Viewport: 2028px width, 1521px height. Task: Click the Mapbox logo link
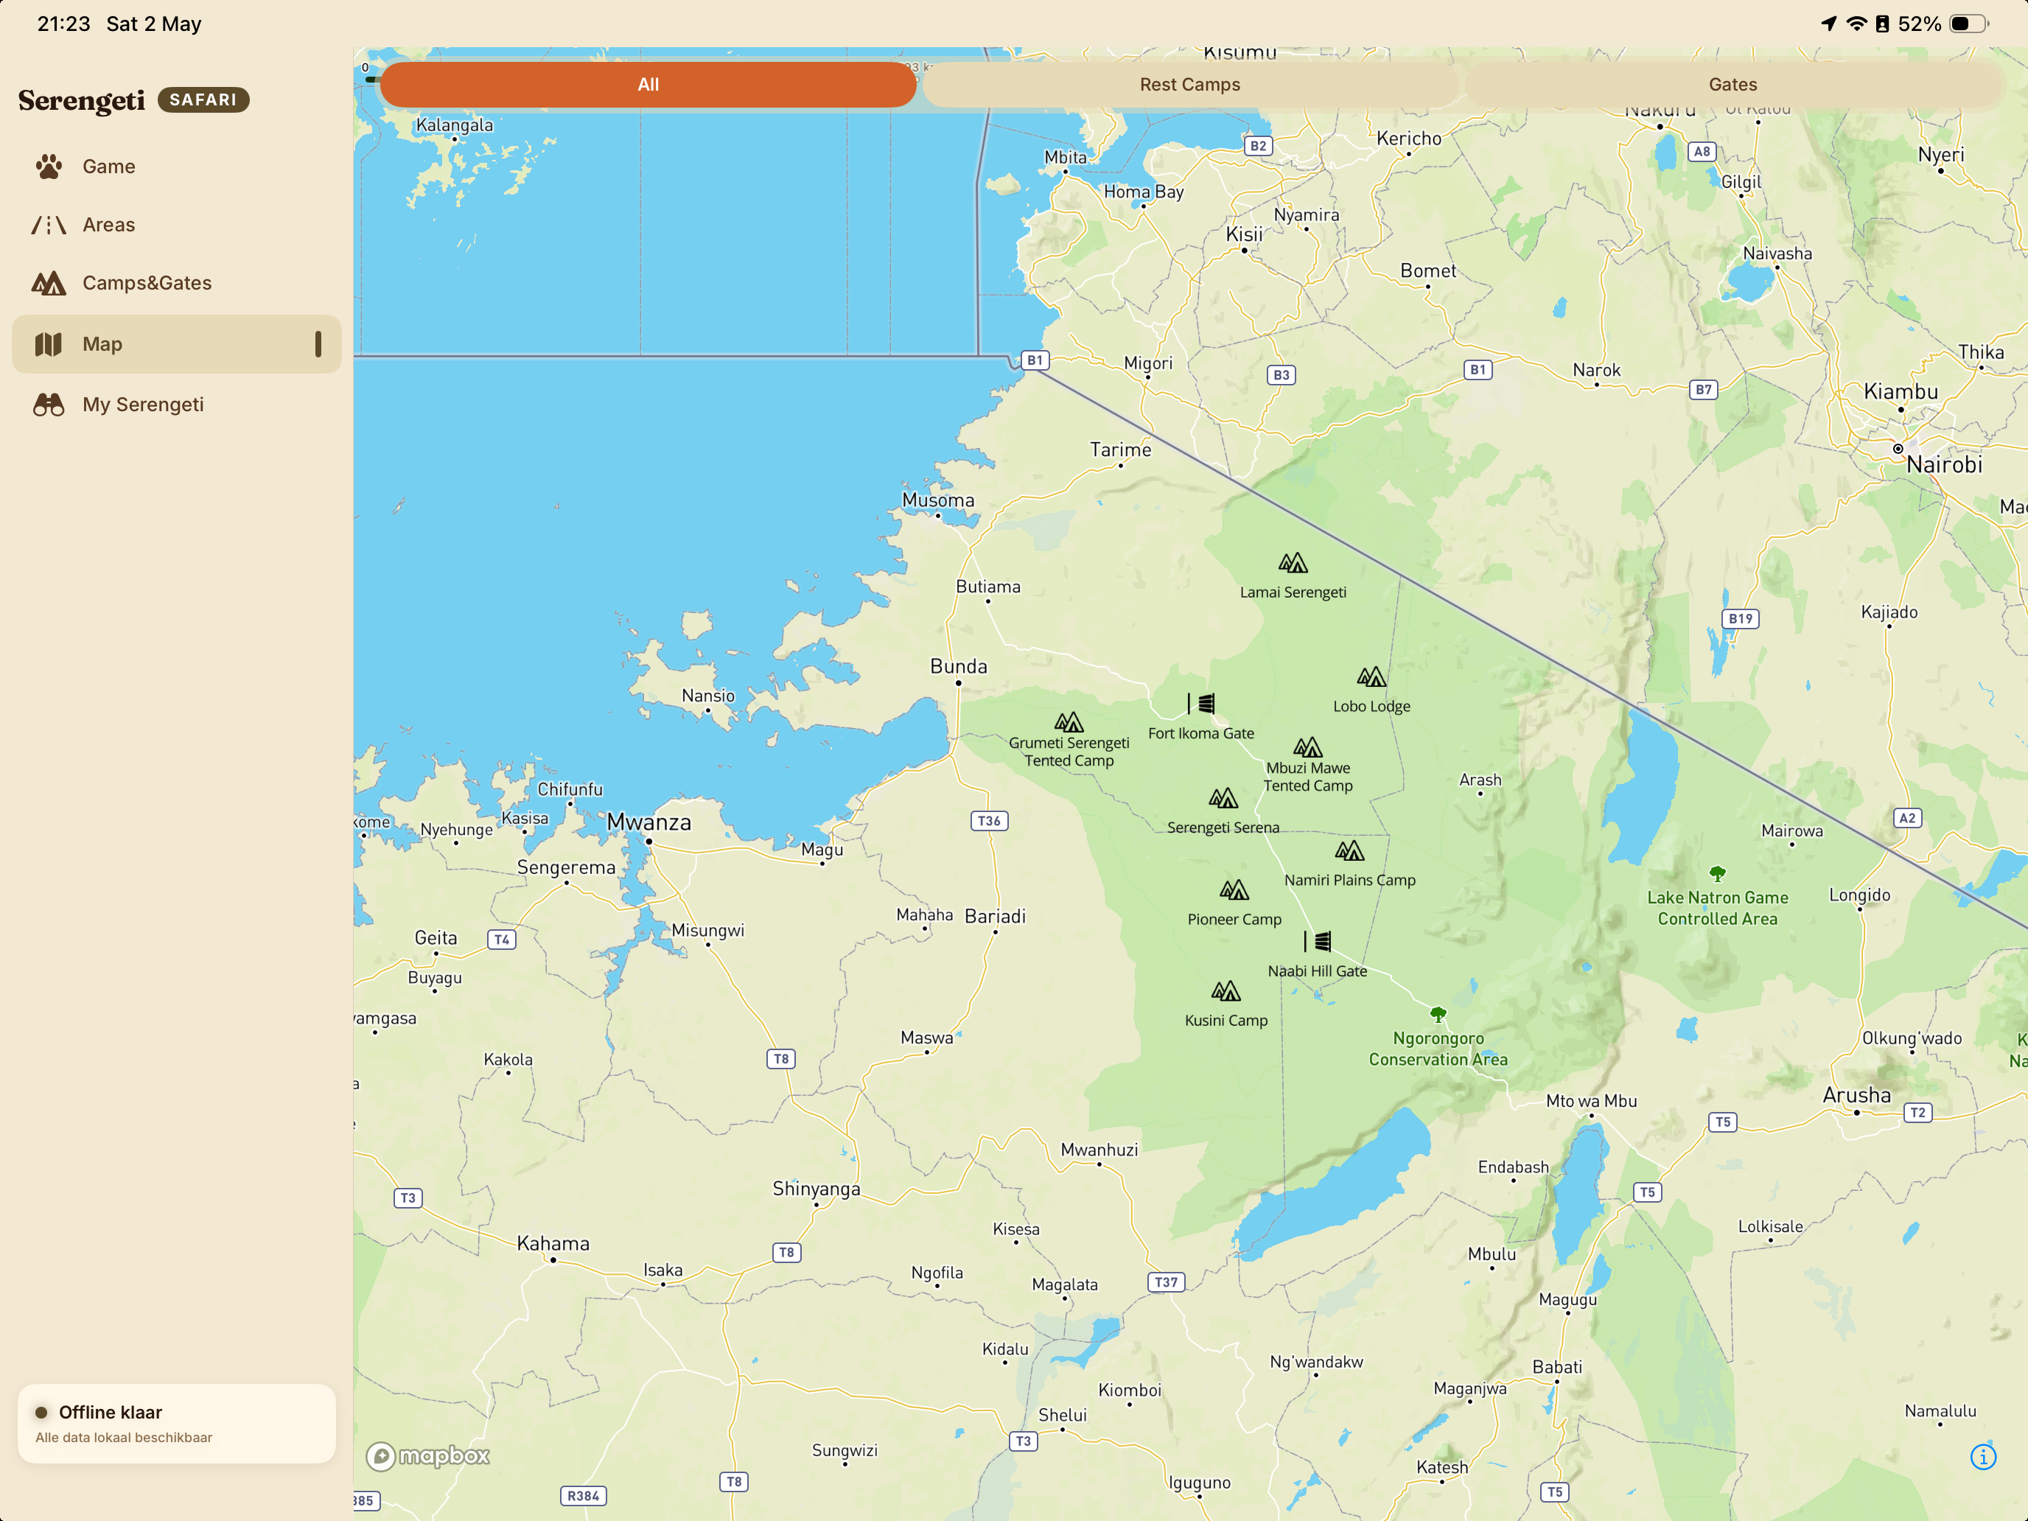pos(428,1456)
